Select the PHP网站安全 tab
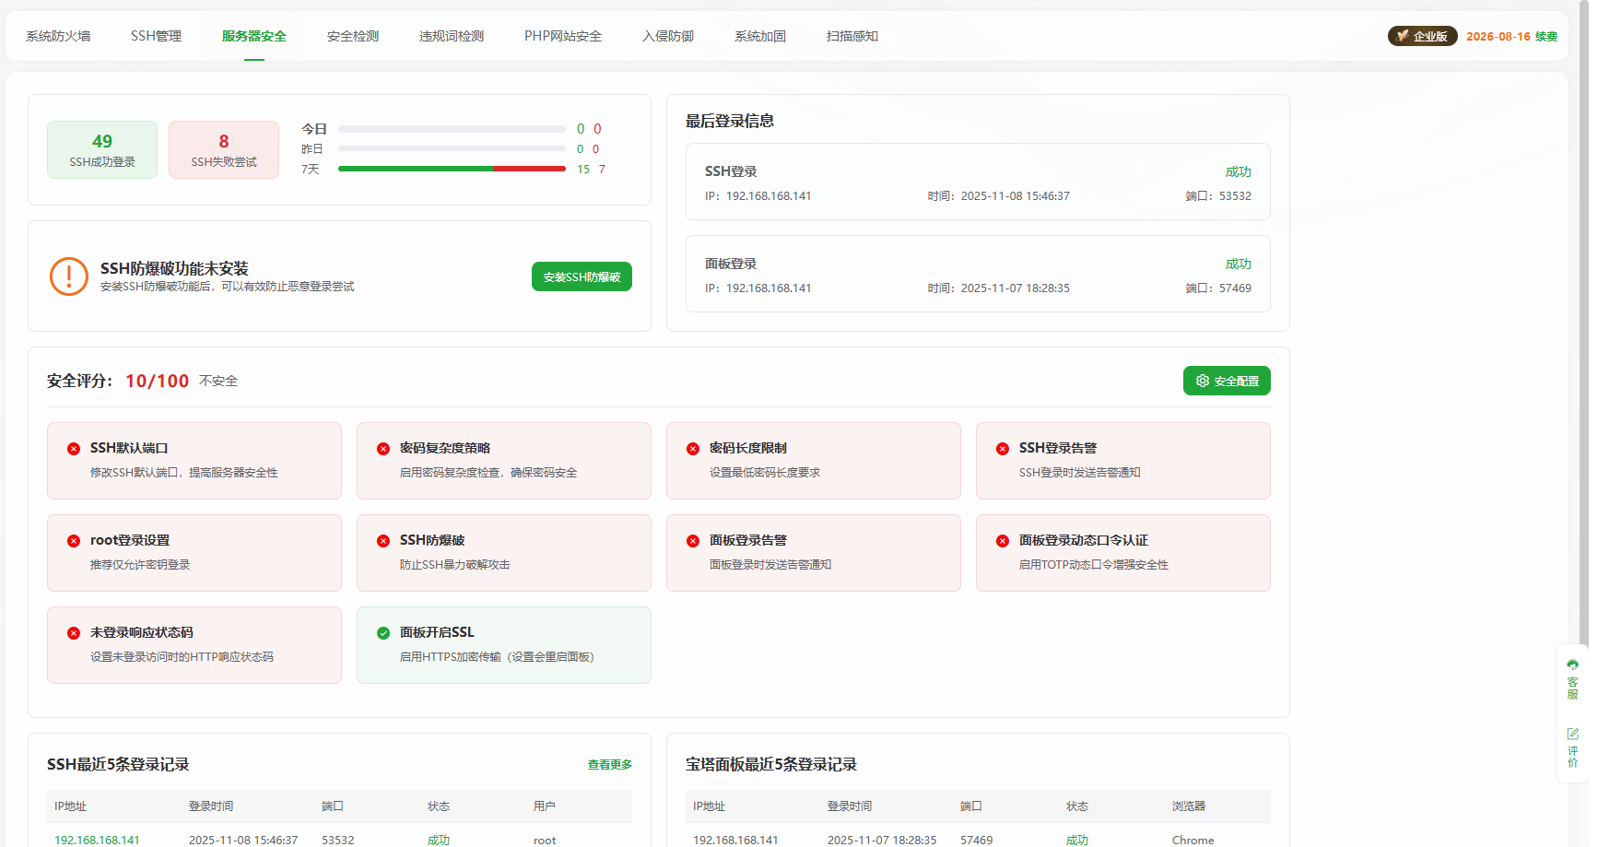This screenshot has height=847, width=1598. (562, 36)
